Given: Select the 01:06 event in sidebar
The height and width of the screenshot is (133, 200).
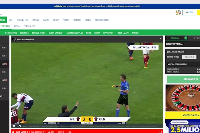Looking at the screenshot, I should point(4,56).
